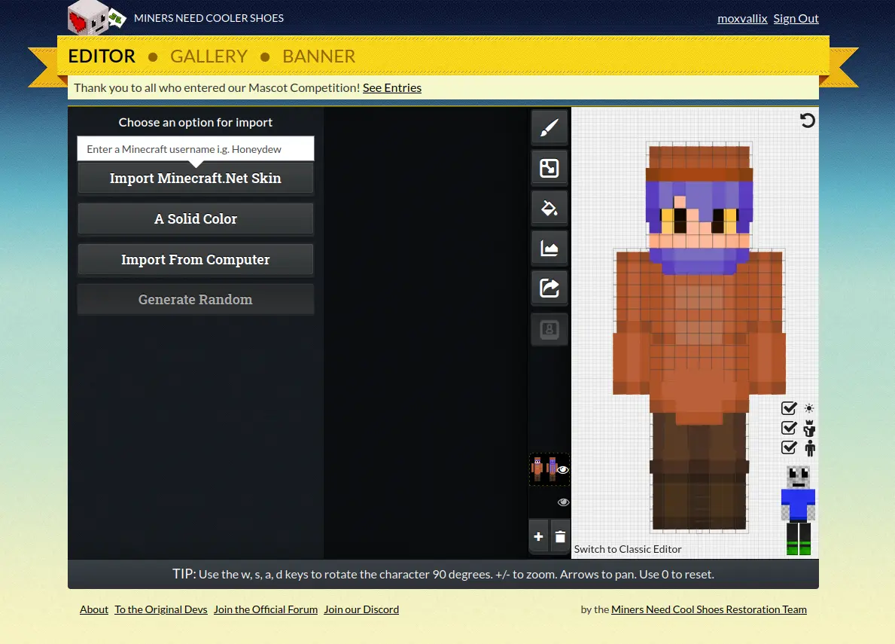Click the area chart toolbar icon
895x644 pixels.
pos(549,249)
